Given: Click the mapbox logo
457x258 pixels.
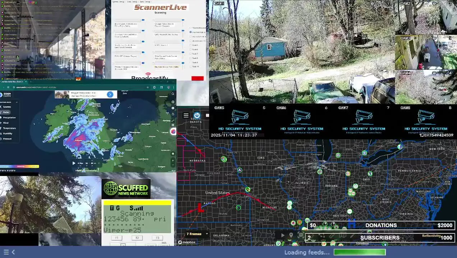Looking at the screenshot, I should [x=187, y=242].
